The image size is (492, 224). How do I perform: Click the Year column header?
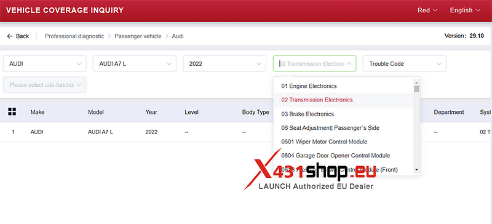point(151,112)
